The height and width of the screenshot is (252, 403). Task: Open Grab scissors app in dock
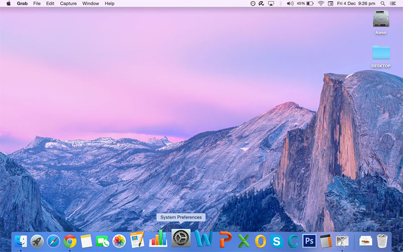pyautogui.click(x=342, y=241)
